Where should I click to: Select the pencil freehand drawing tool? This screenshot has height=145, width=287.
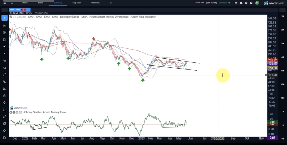4,75
